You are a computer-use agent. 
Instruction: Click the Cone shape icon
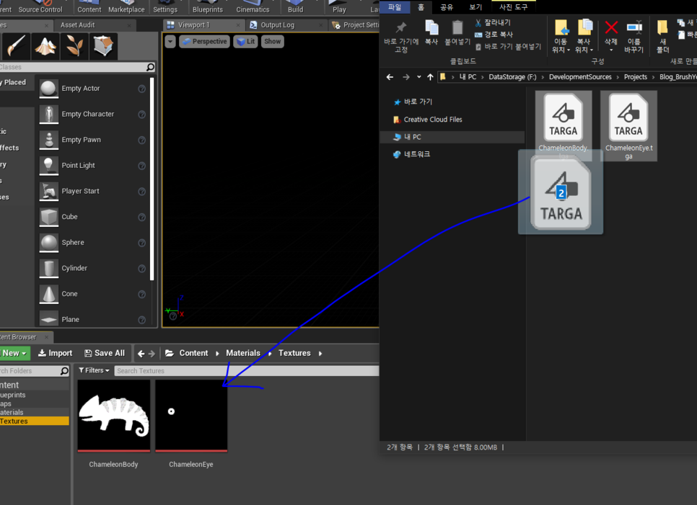(49, 294)
